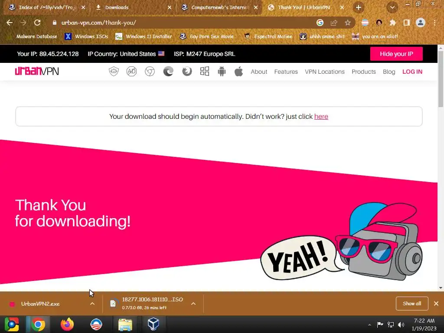Open Chrome three-dot menu
The height and width of the screenshot is (333, 444).
click(x=434, y=23)
